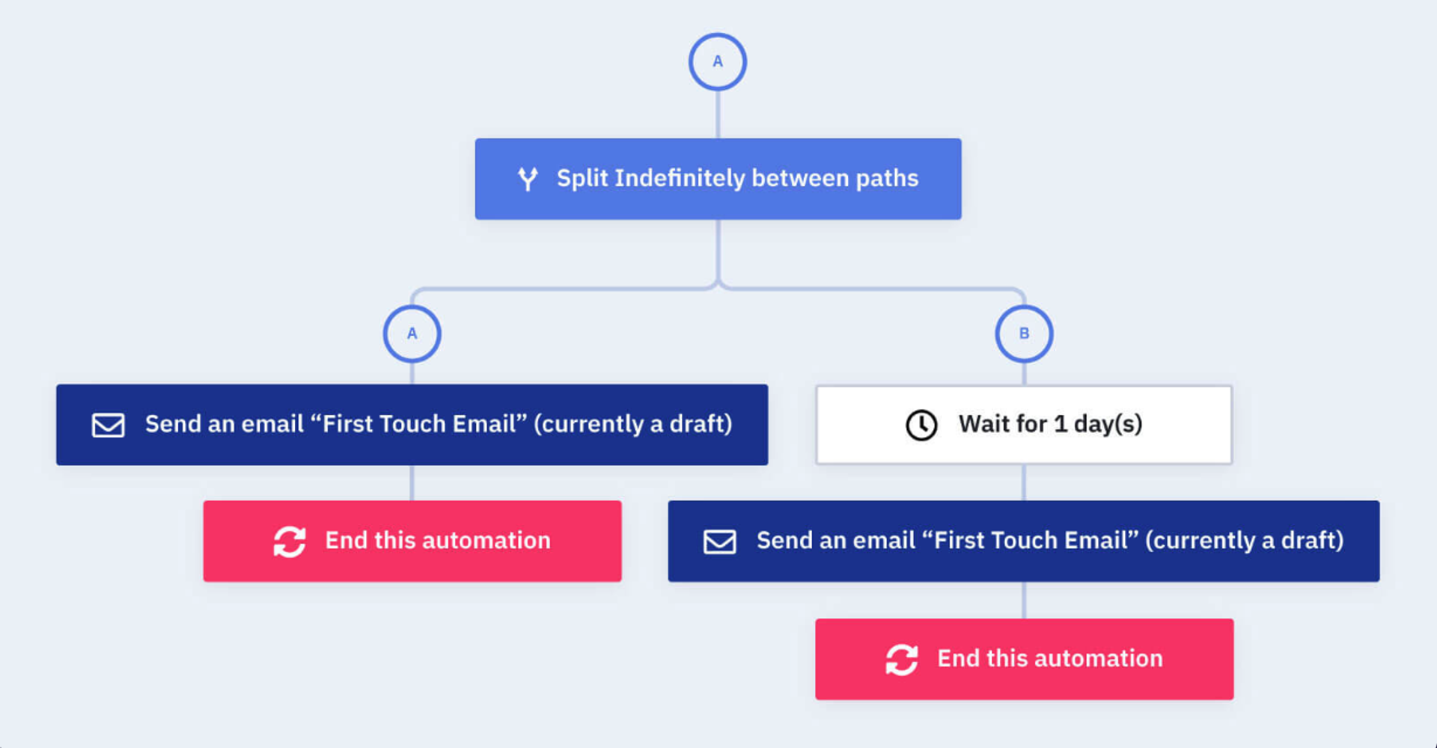The image size is (1437, 748).
Task: Click "End this automation" under path A
Action: (x=437, y=542)
